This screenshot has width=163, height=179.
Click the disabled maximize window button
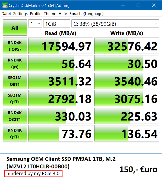[x=138, y=5]
